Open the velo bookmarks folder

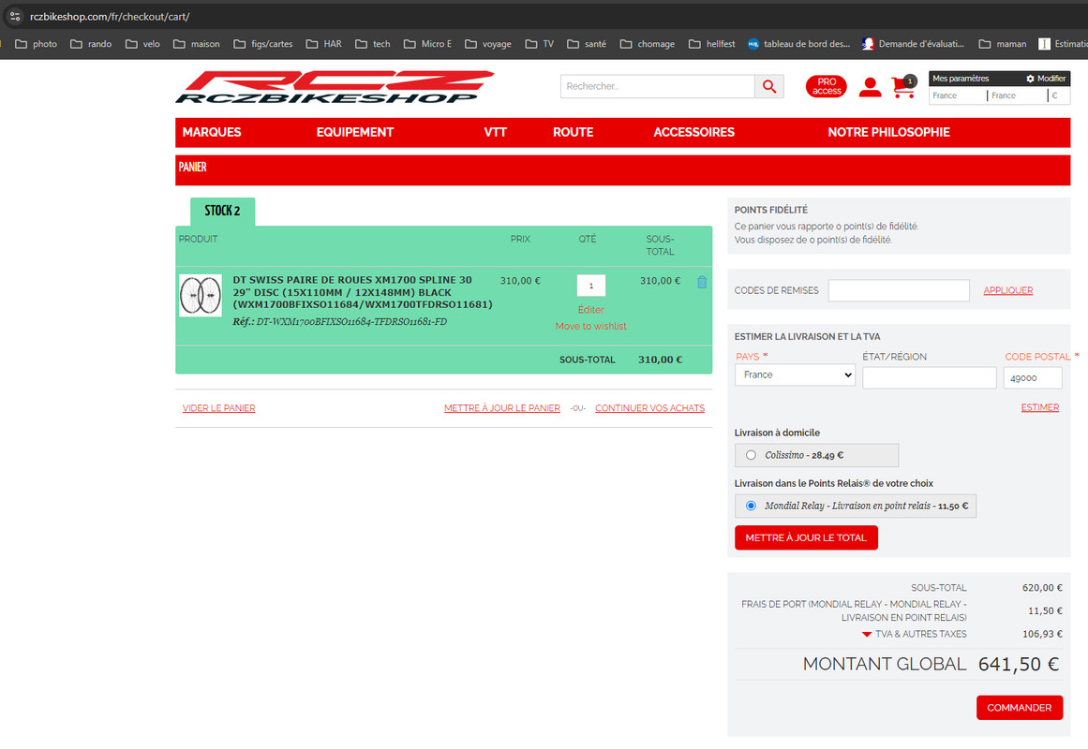pyautogui.click(x=142, y=44)
